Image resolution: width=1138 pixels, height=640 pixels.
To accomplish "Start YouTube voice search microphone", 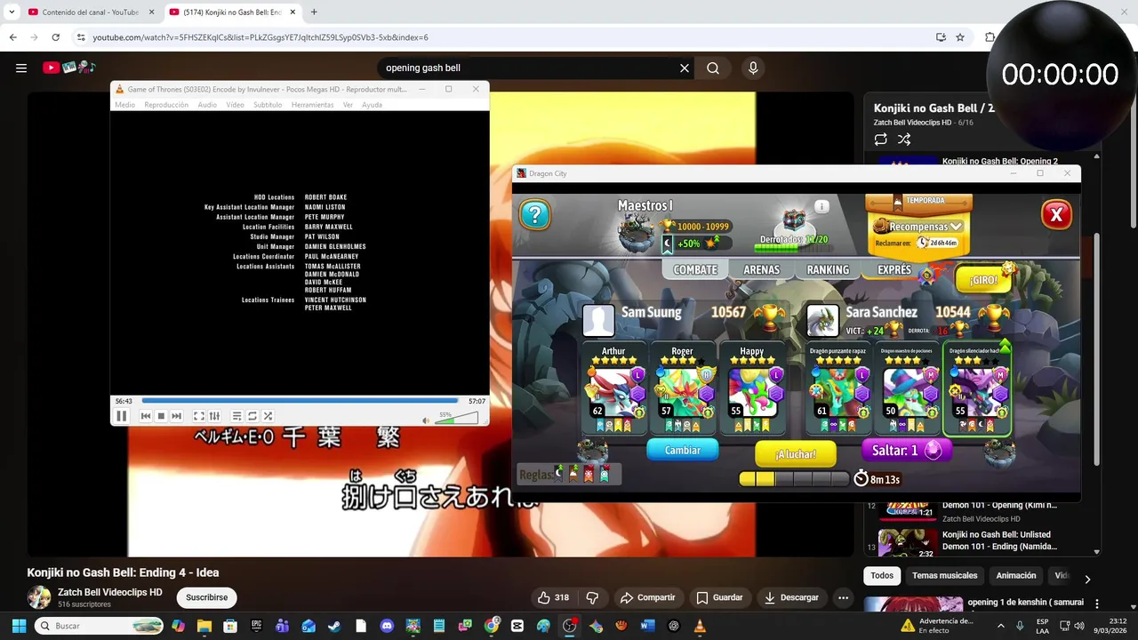I will click(753, 68).
